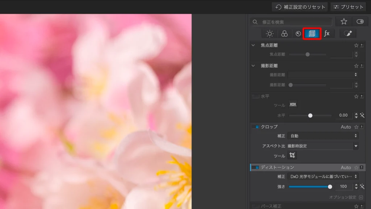371x209 pixels.
Task: Click magic wand beside distortion strength
Action: pyautogui.click(x=362, y=187)
